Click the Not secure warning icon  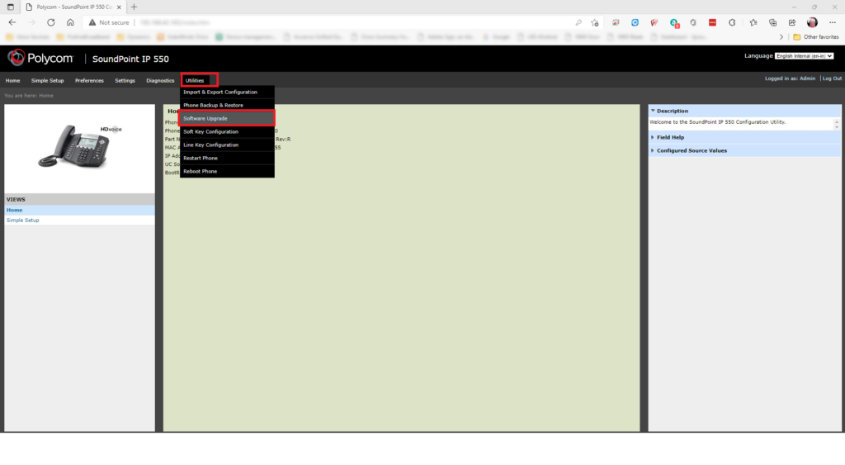tap(92, 22)
